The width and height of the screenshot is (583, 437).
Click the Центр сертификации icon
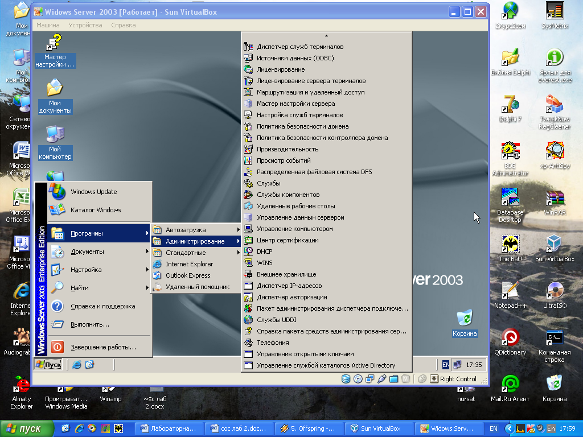pyautogui.click(x=248, y=240)
